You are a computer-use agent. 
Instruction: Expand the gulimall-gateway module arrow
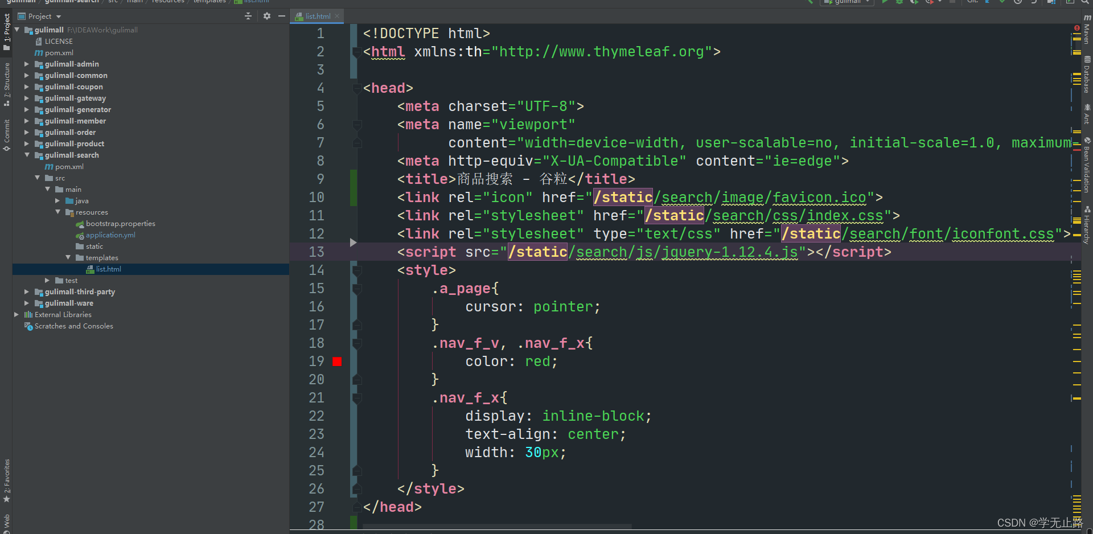tap(27, 98)
